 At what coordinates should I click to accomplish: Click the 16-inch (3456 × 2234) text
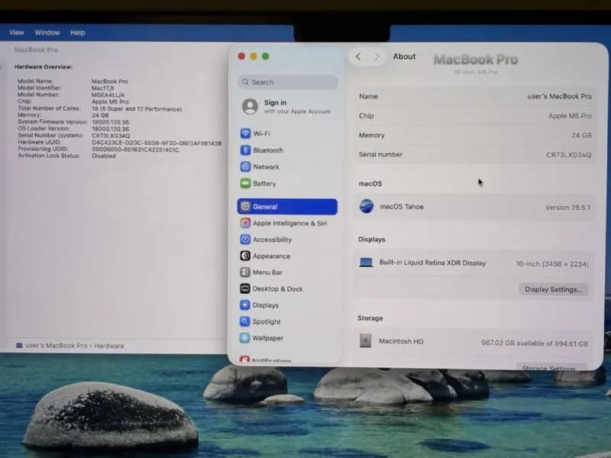[551, 263]
